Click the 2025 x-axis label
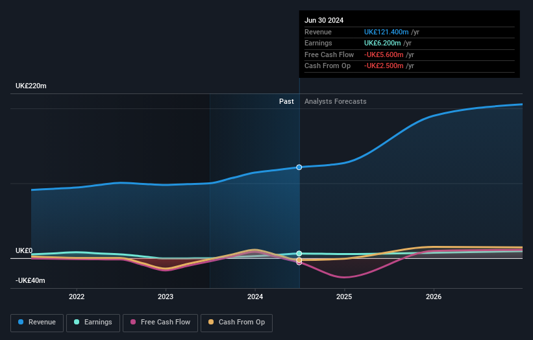The image size is (533, 340). pyautogui.click(x=344, y=297)
